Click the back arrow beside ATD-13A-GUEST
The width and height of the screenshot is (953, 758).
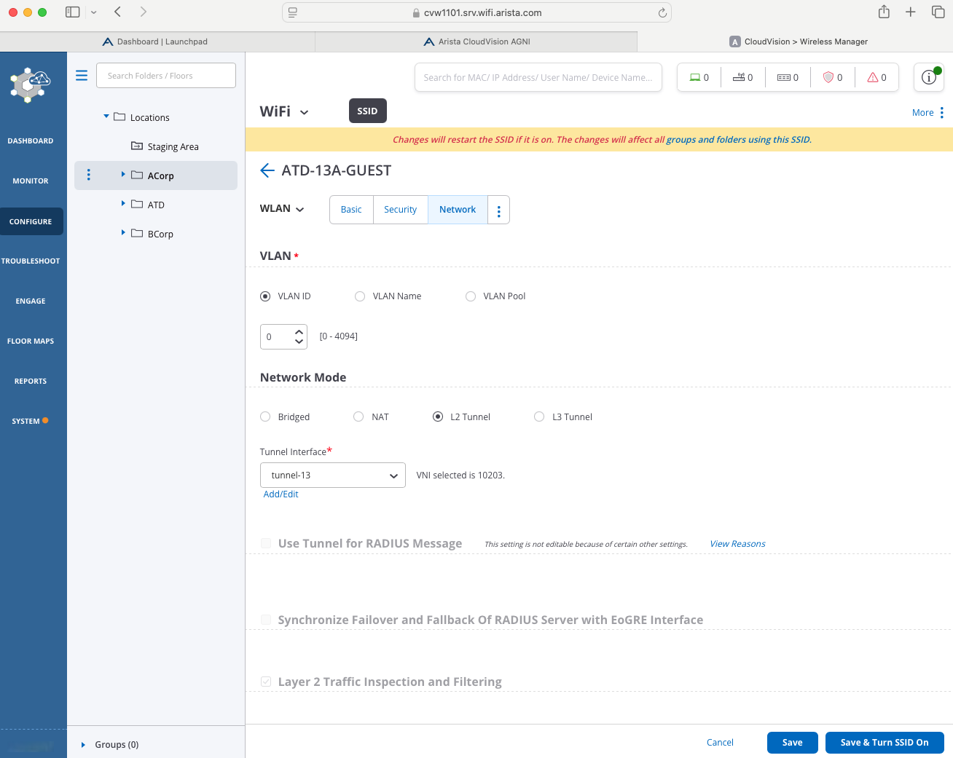267,170
